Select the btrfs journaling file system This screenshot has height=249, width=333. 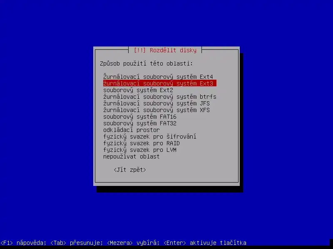[160, 97]
